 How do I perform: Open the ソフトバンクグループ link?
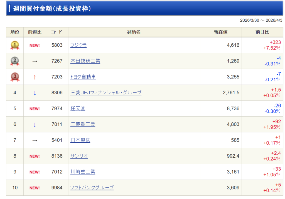92,188
